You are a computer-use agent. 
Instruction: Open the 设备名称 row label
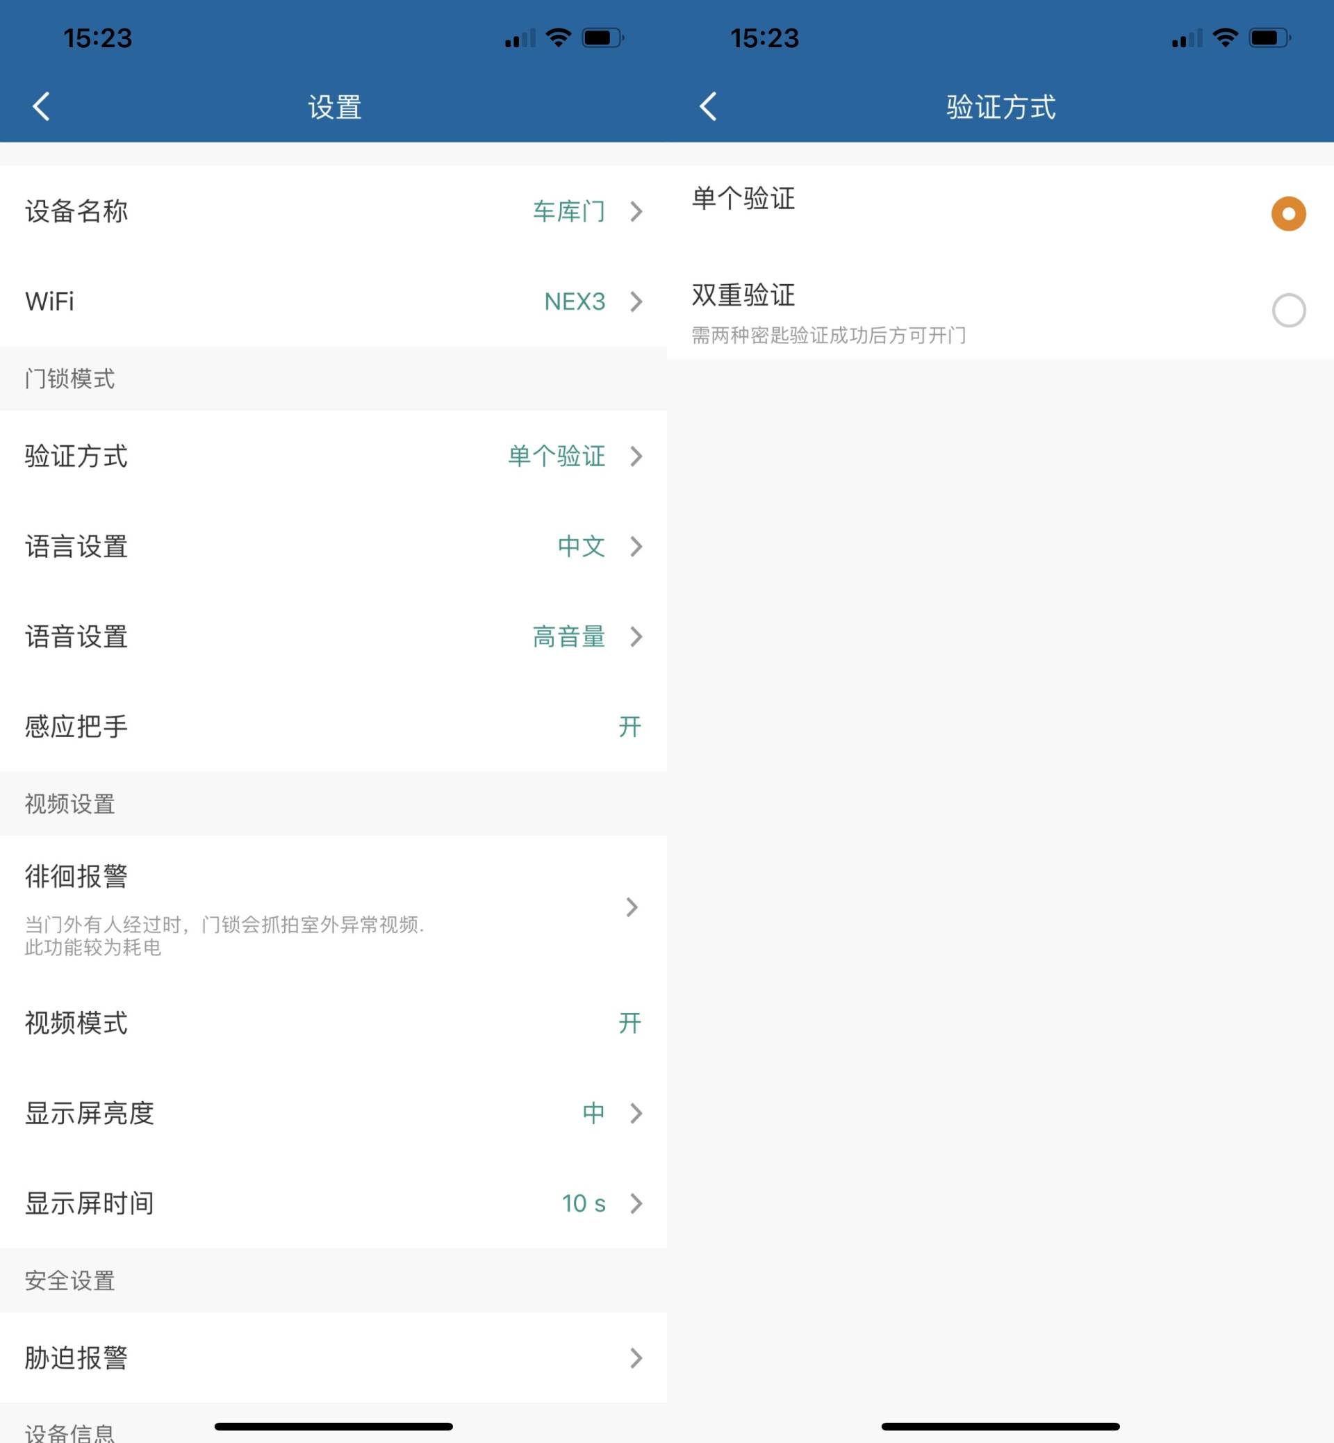(76, 211)
